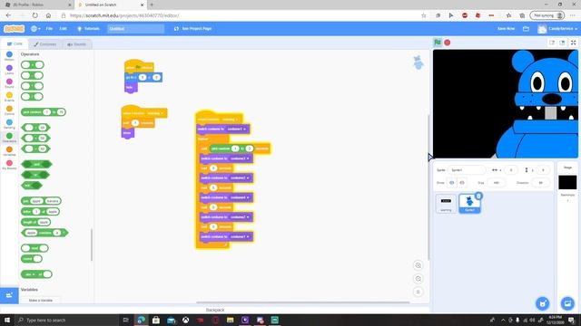
Task: Click the red stop button above the stage
Action: 448,43
